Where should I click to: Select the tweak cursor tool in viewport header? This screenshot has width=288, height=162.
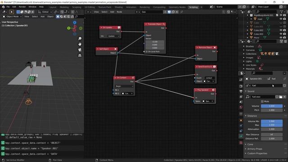tap(12, 12)
